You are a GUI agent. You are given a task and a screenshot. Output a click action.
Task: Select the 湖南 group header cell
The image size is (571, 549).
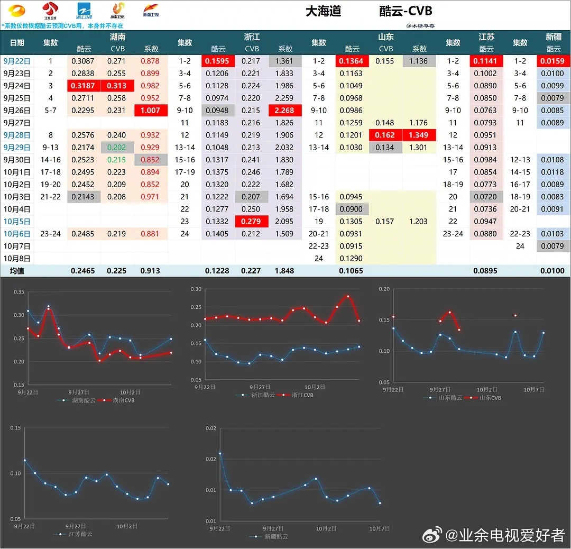pos(117,37)
